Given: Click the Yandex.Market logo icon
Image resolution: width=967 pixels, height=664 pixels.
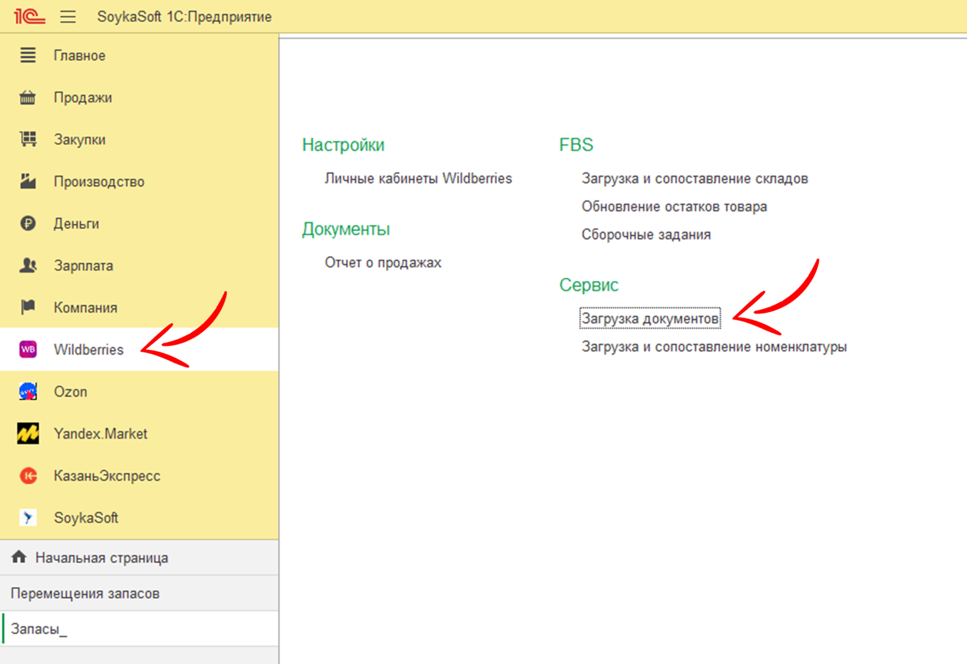Looking at the screenshot, I should (28, 433).
